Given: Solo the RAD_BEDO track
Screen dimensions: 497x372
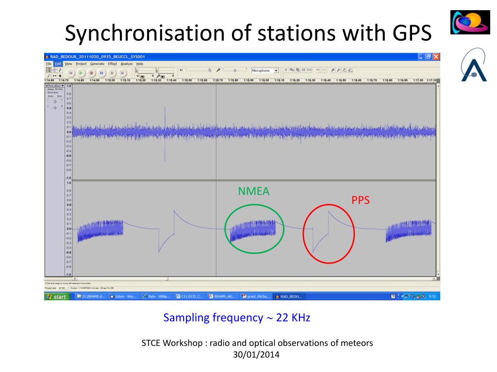Looking at the screenshot, I should tap(59, 96).
